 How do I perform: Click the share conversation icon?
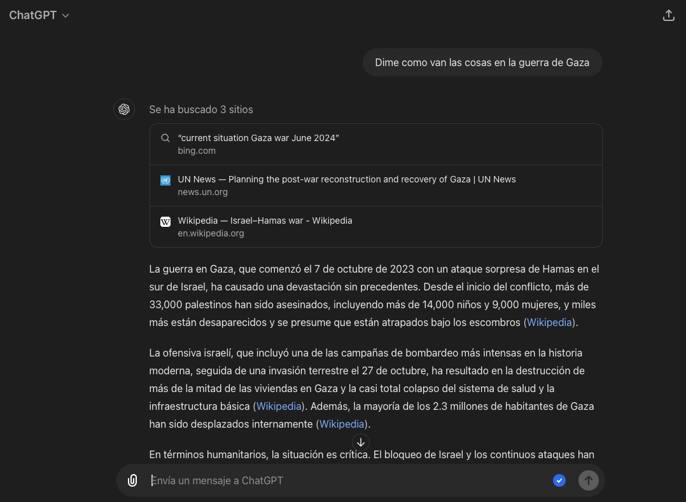coord(669,15)
